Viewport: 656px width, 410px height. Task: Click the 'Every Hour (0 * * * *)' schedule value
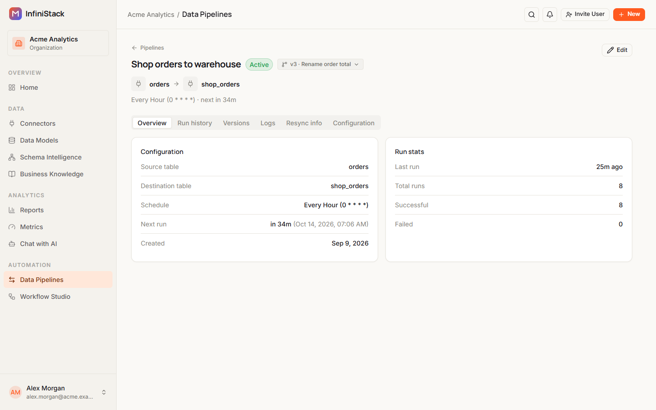pyautogui.click(x=336, y=205)
